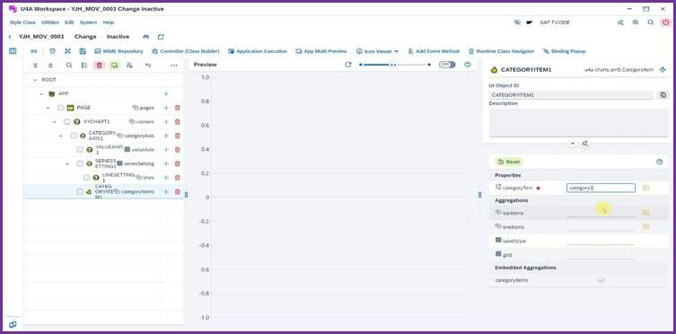Collapse the CATEGORYAXIS1 node
The width and height of the screenshot is (676, 334).
click(61, 136)
